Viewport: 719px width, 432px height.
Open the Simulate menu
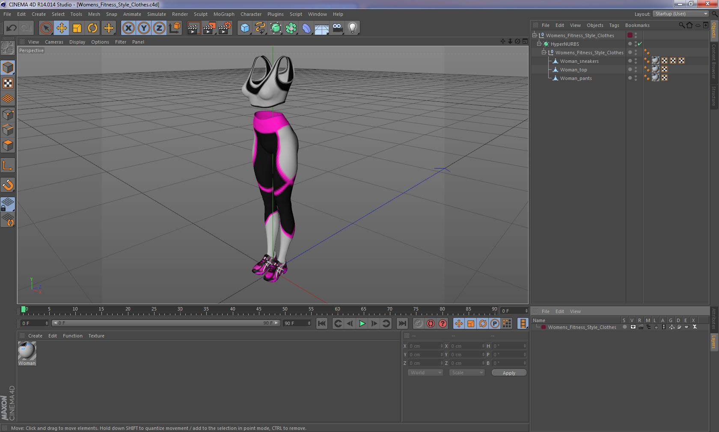(157, 14)
